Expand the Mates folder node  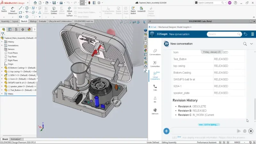pyautogui.click(x=2, y=94)
